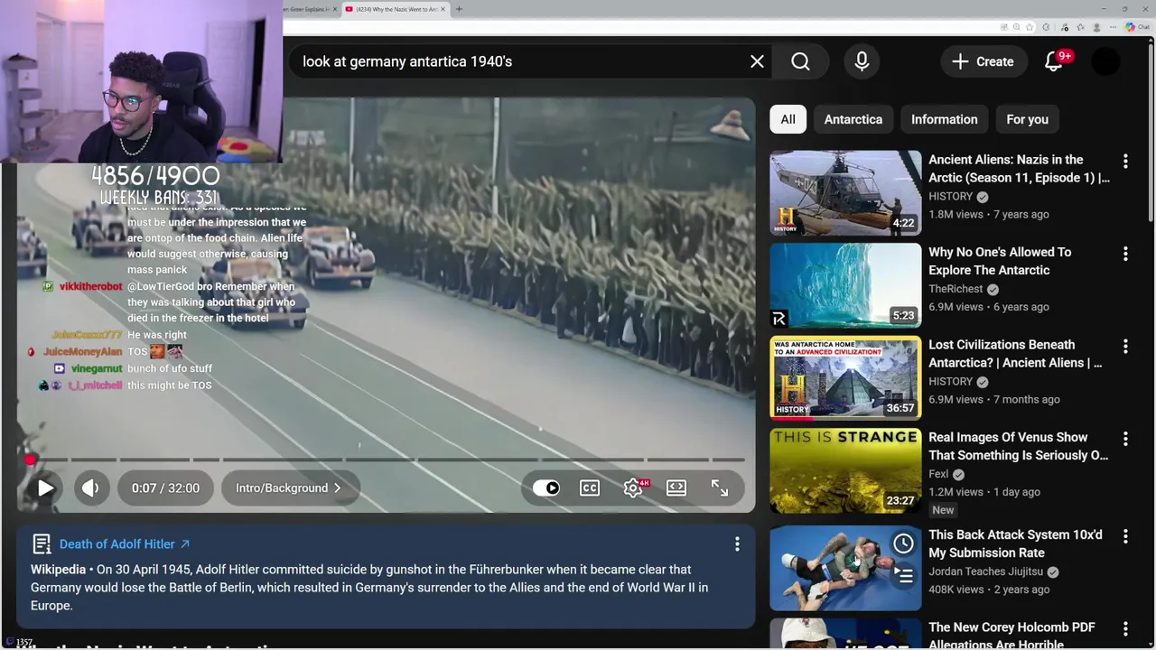Open the Lost Civilizations Beneath Antarctica thumbnail
Image resolution: width=1156 pixels, height=650 pixels.
[x=845, y=377]
